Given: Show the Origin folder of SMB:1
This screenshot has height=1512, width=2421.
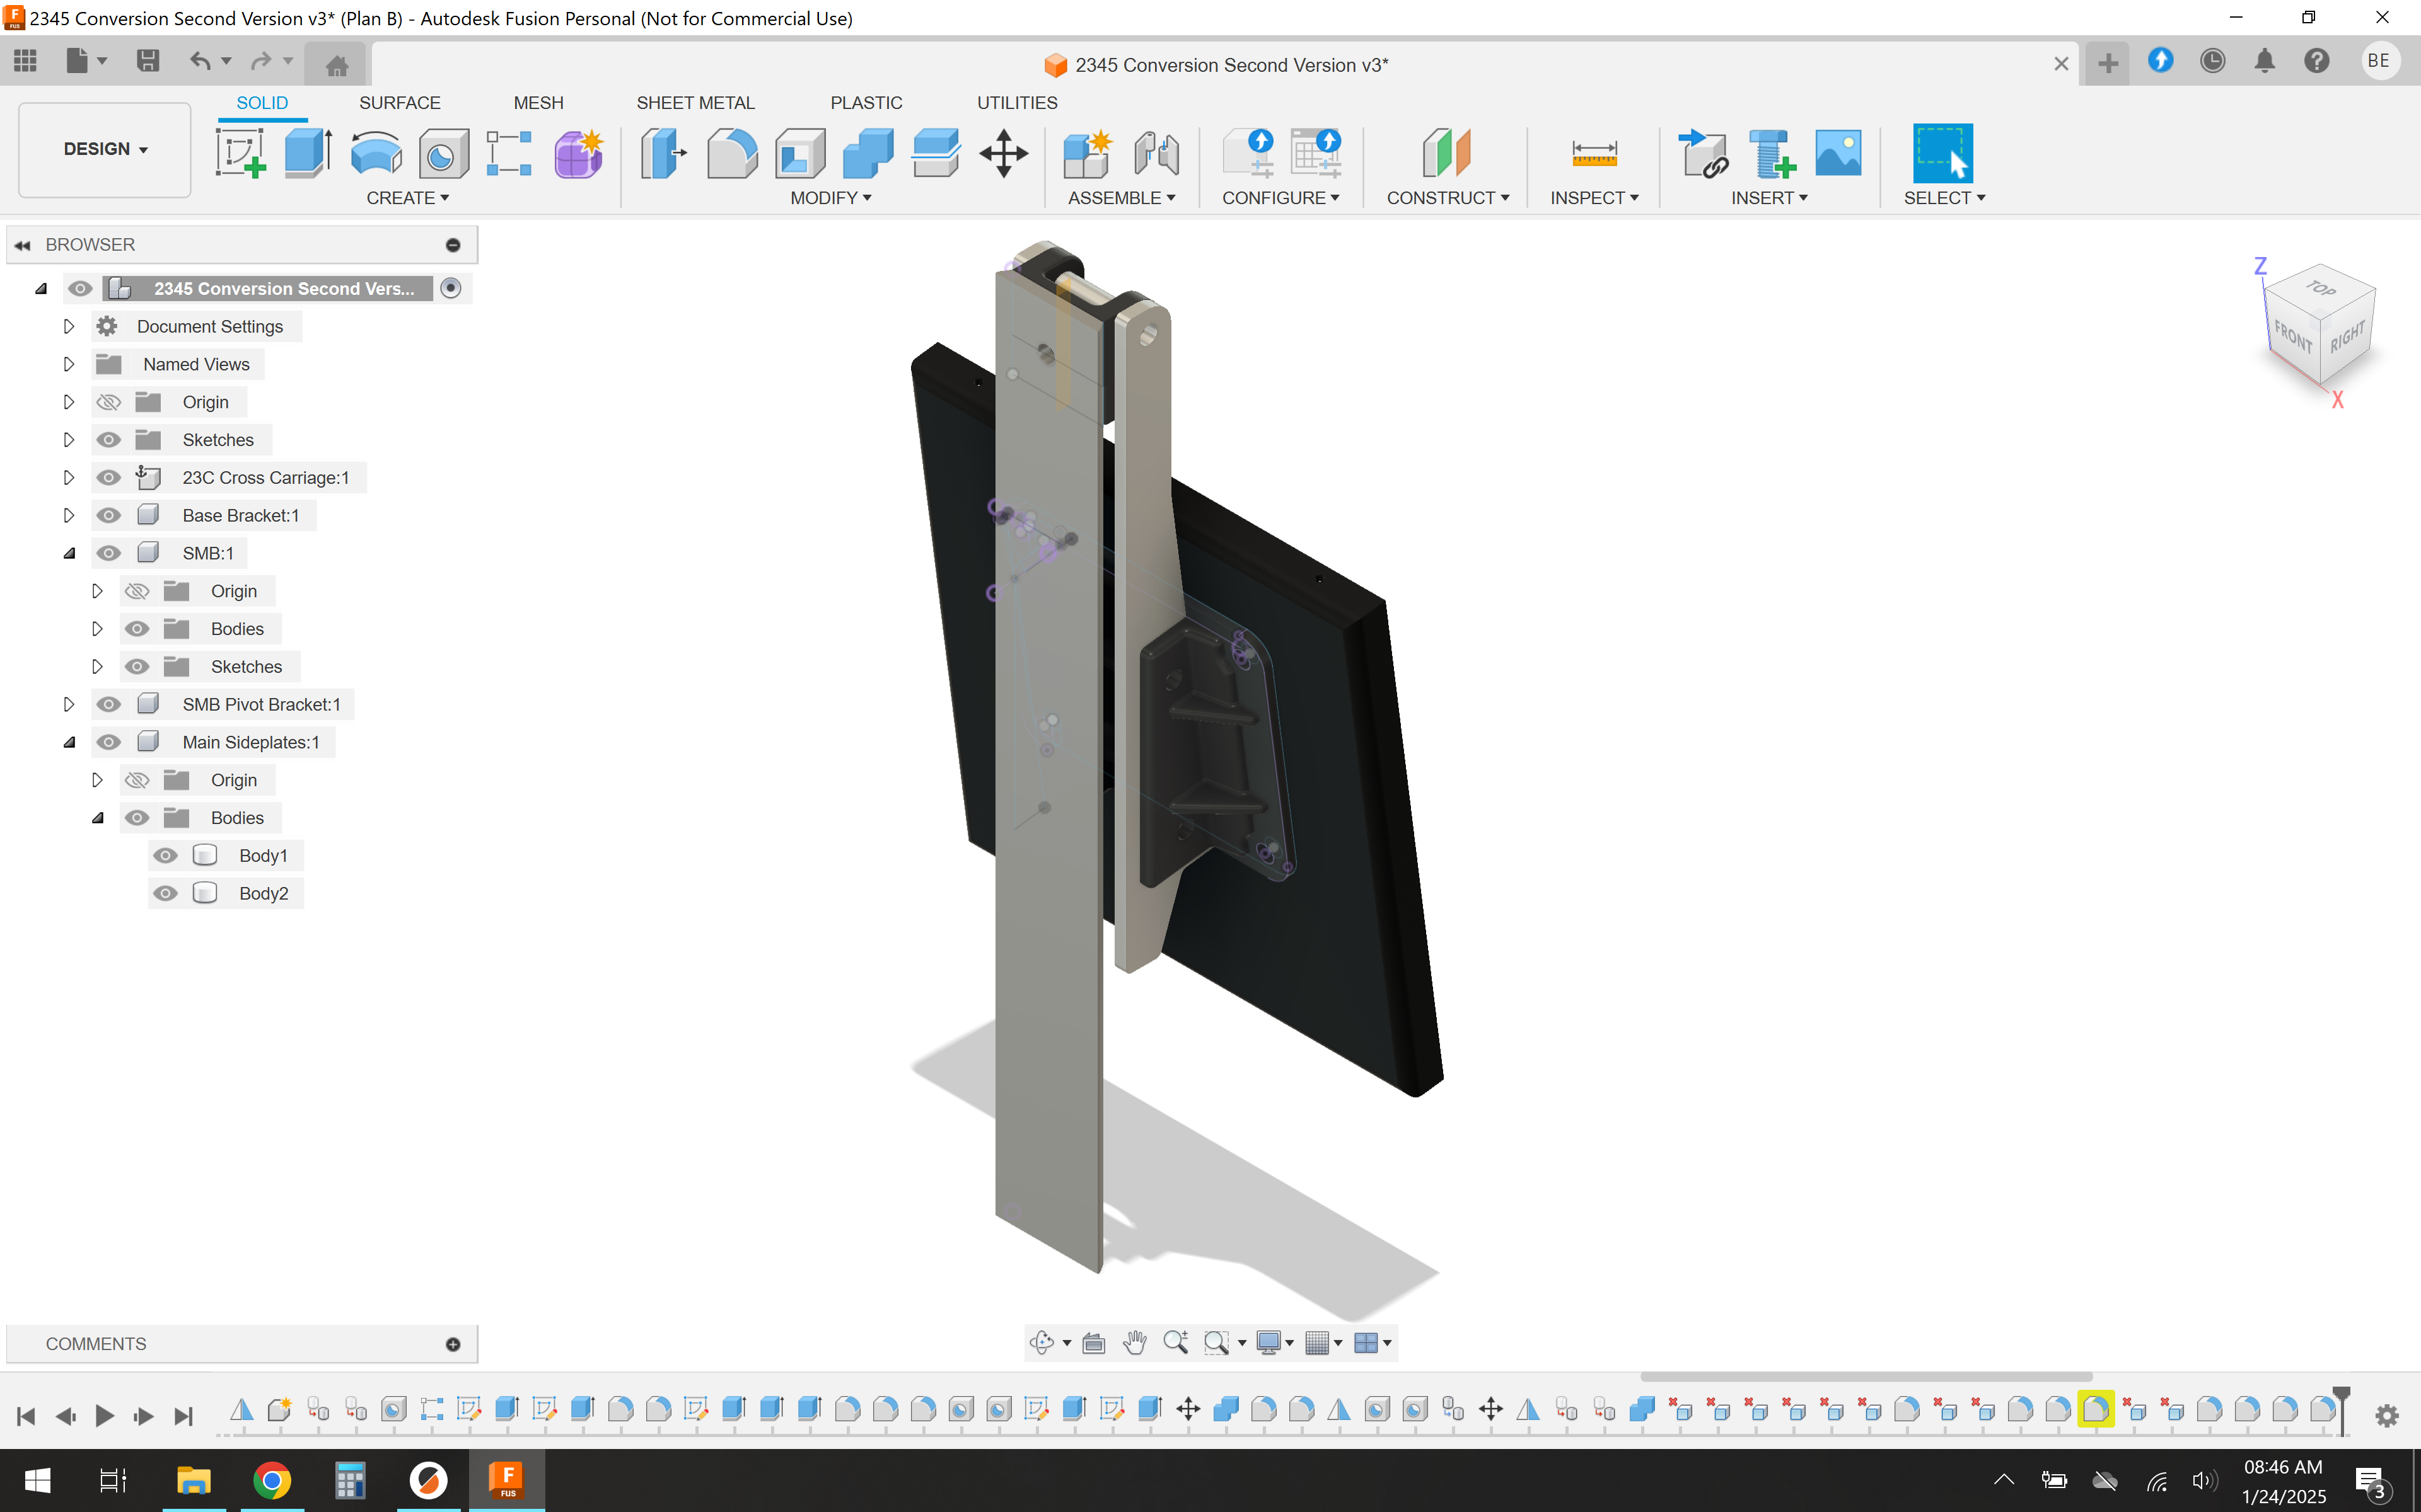Looking at the screenshot, I should click(137, 590).
